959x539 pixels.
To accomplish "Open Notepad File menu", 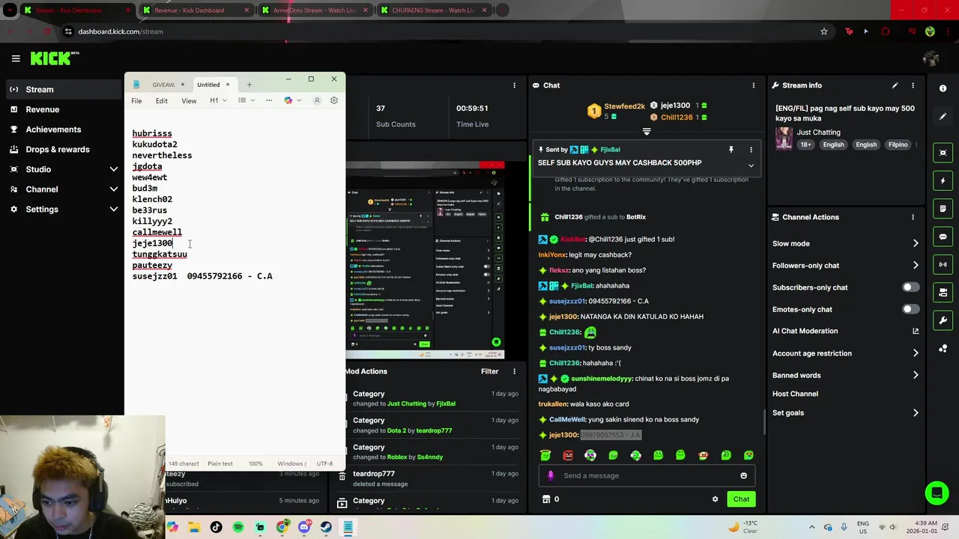I will pos(136,101).
